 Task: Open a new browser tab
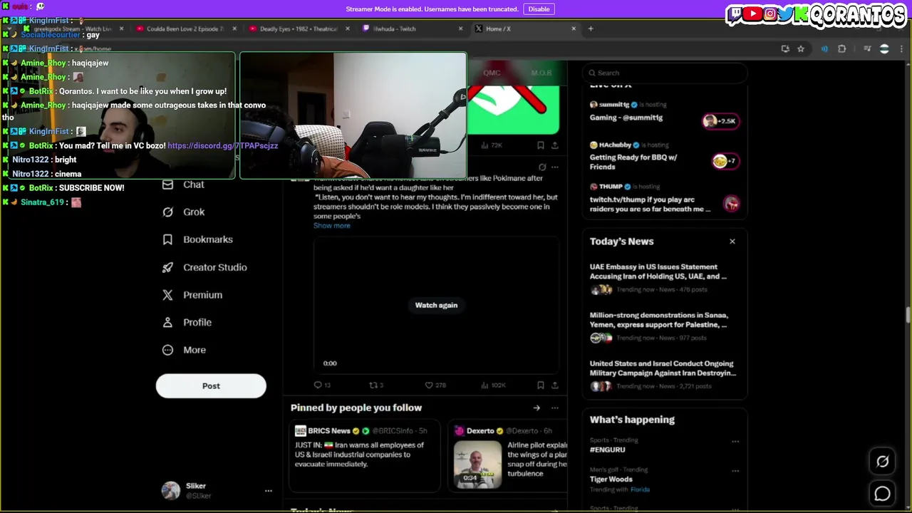[x=591, y=29]
